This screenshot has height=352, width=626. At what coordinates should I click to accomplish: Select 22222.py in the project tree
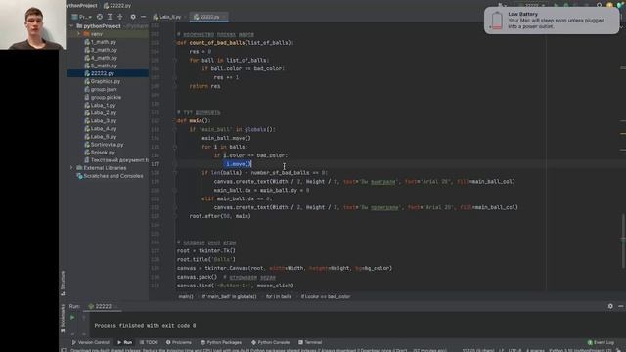100,73
